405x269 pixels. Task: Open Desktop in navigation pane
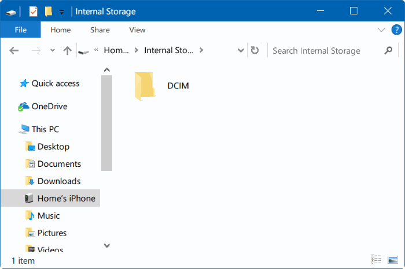(x=53, y=147)
